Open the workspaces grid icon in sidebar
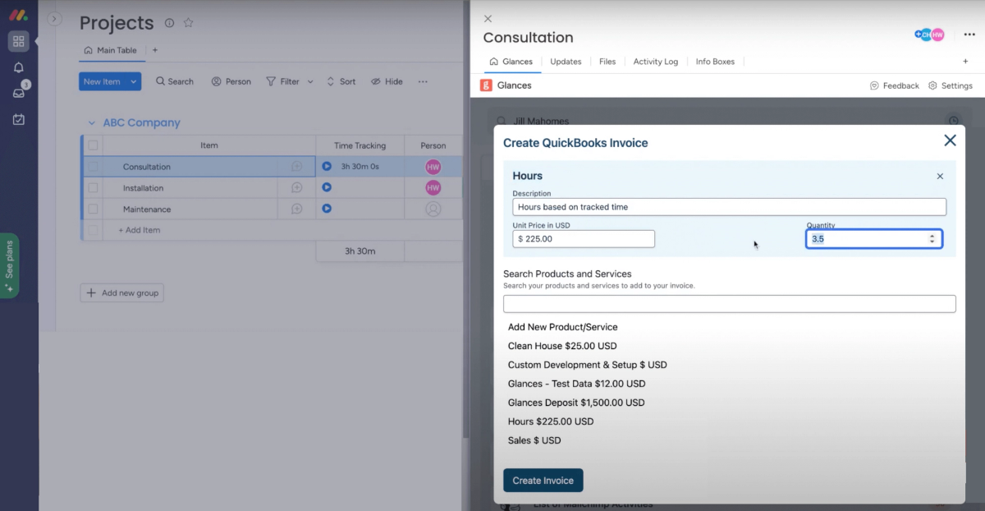Screen dimensions: 985x511 (18, 41)
